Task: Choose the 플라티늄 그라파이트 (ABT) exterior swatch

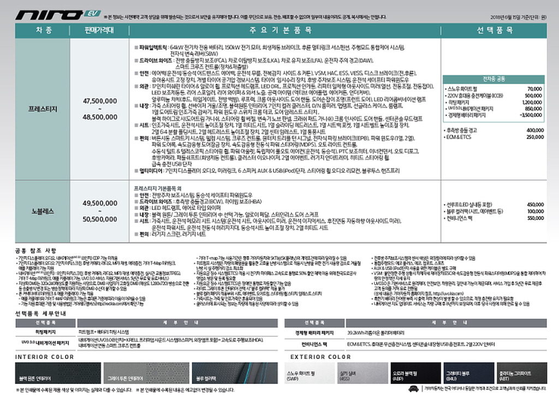Action: [521, 373]
